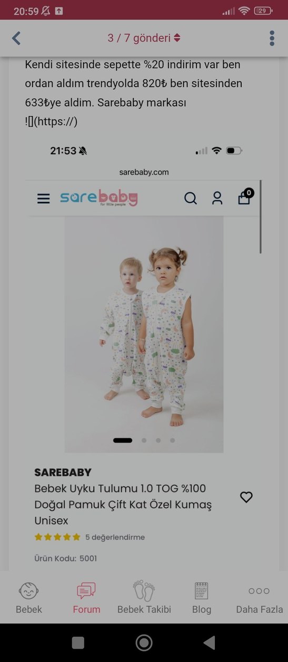Expand the 3 / 7 gönderi post selector
This screenshot has width=288, height=662.
[x=144, y=38]
